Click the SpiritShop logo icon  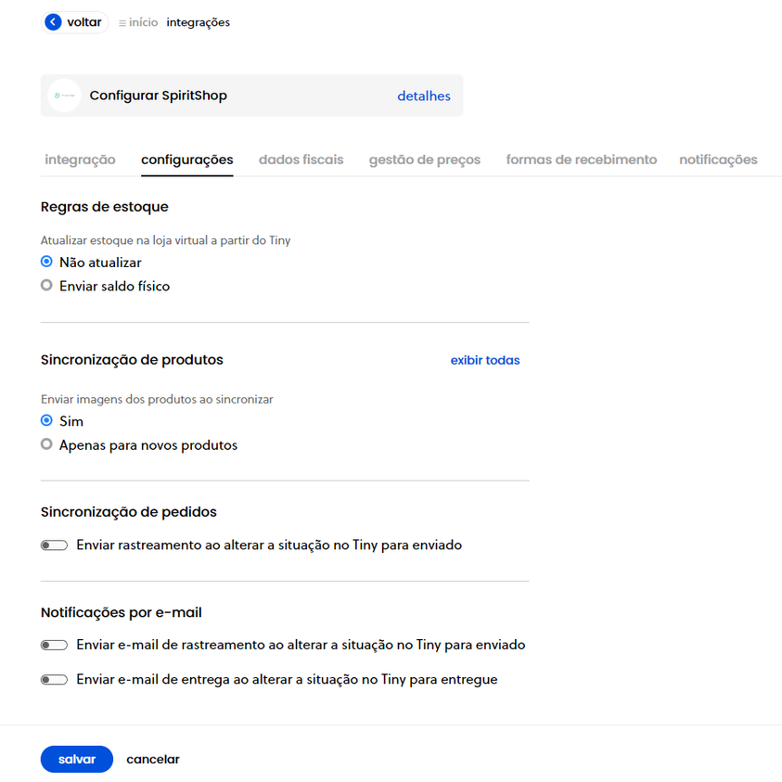click(64, 96)
